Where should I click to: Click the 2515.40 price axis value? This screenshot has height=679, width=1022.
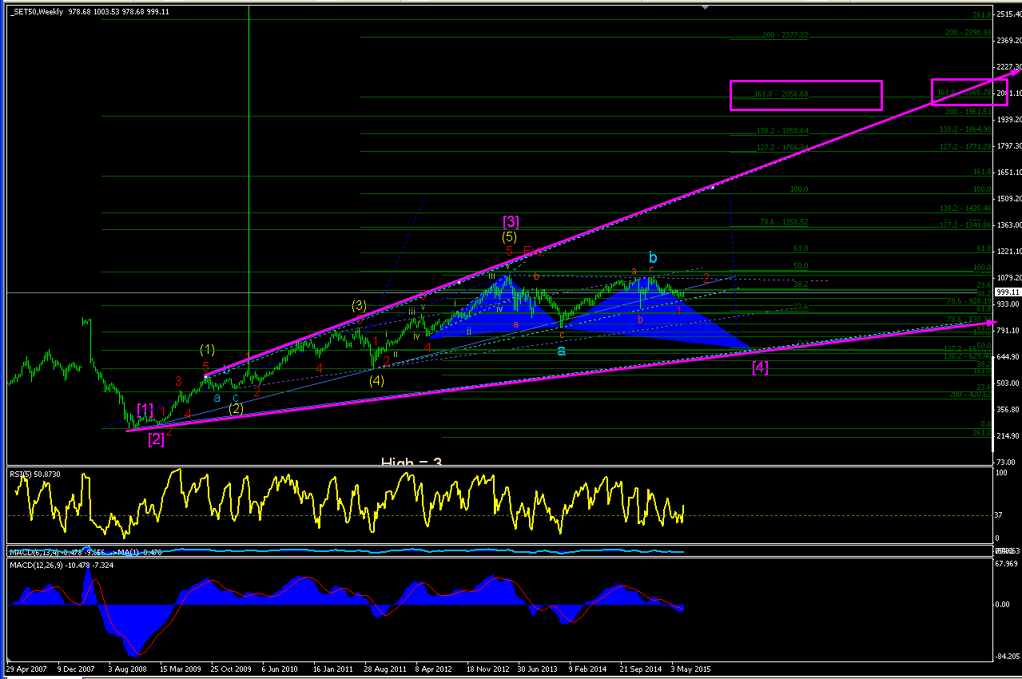(x=1008, y=15)
